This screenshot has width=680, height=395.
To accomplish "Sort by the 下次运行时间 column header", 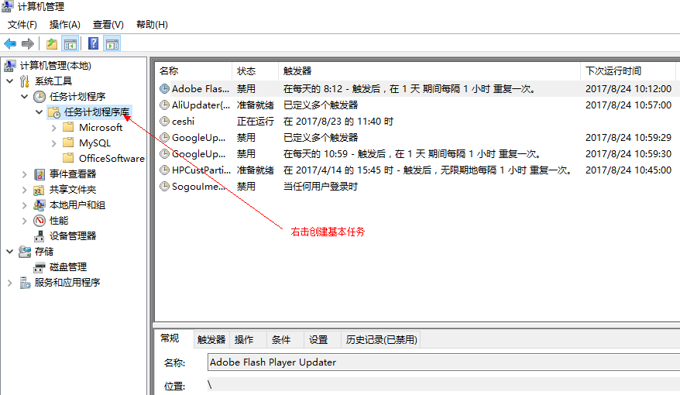I will tap(628, 71).
